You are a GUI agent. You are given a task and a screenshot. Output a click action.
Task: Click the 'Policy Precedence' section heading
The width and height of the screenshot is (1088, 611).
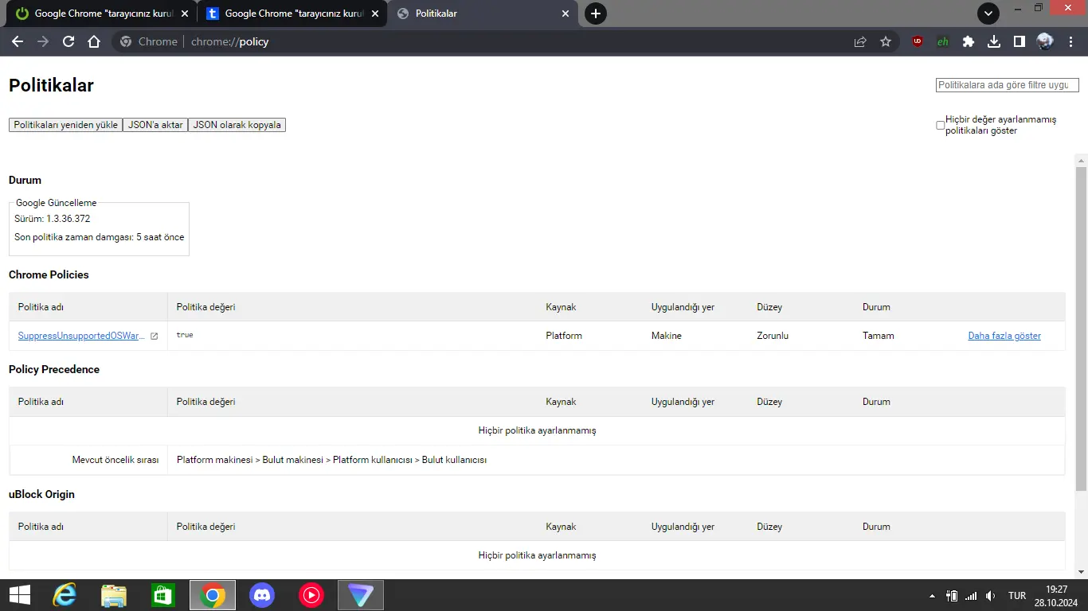pos(54,369)
